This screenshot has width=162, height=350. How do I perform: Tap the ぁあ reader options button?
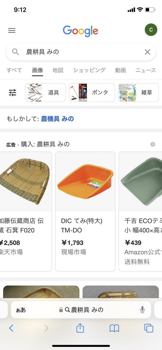(21, 310)
